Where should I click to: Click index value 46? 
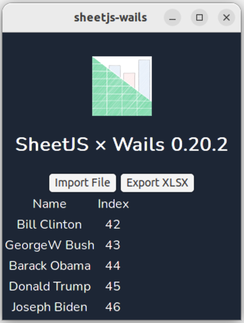click(x=113, y=307)
